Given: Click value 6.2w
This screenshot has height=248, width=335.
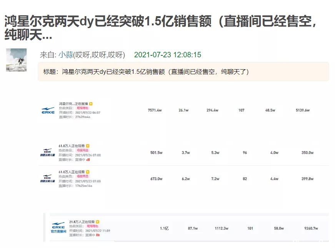Looking at the screenshot, I should (x=186, y=179).
